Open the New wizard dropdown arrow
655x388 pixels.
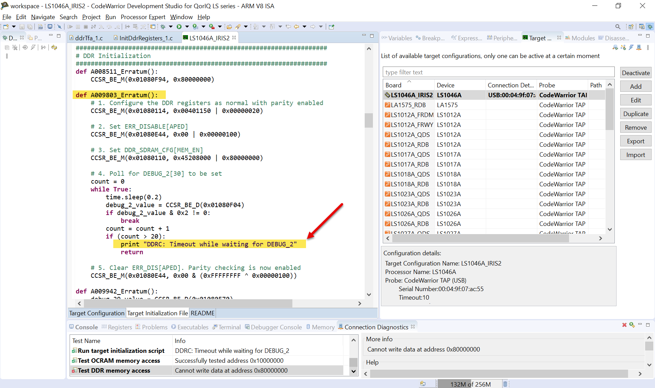click(14, 27)
